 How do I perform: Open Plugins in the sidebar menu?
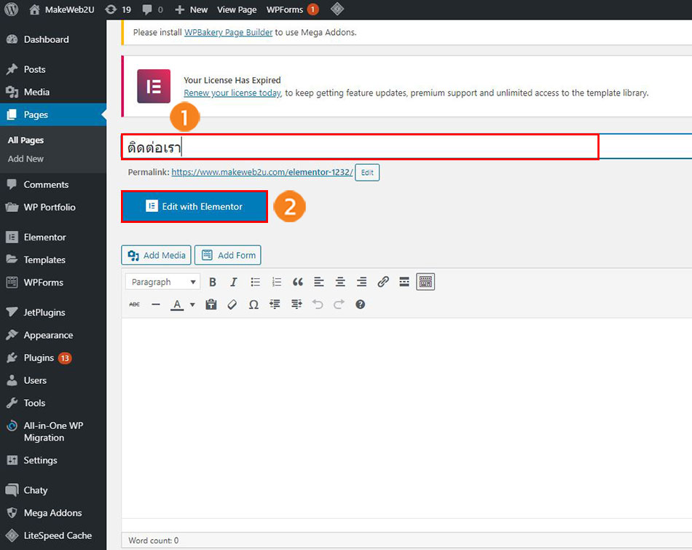coord(39,358)
